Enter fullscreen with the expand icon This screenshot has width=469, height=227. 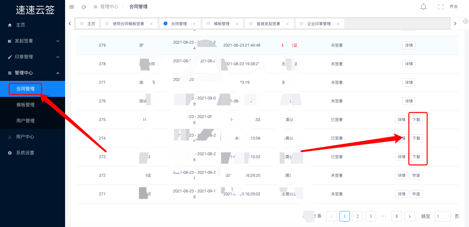tap(441, 7)
